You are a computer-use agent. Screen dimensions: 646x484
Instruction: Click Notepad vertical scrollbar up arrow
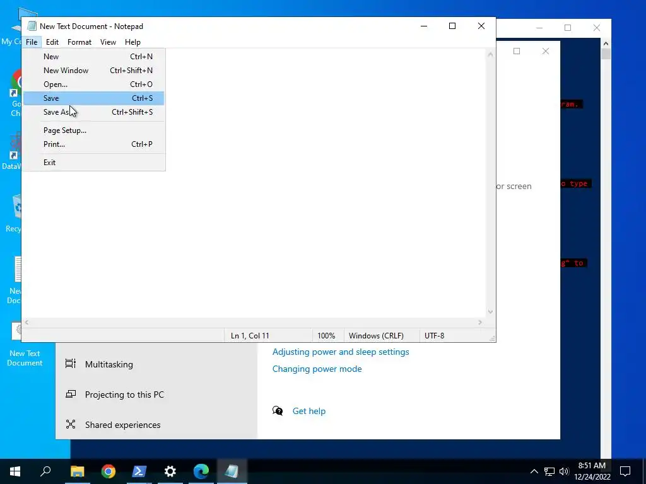click(490, 54)
